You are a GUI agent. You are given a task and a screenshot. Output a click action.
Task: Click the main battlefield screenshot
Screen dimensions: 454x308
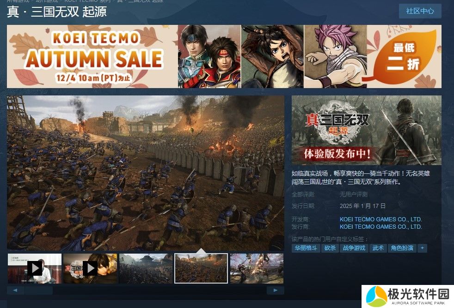tap(146, 173)
